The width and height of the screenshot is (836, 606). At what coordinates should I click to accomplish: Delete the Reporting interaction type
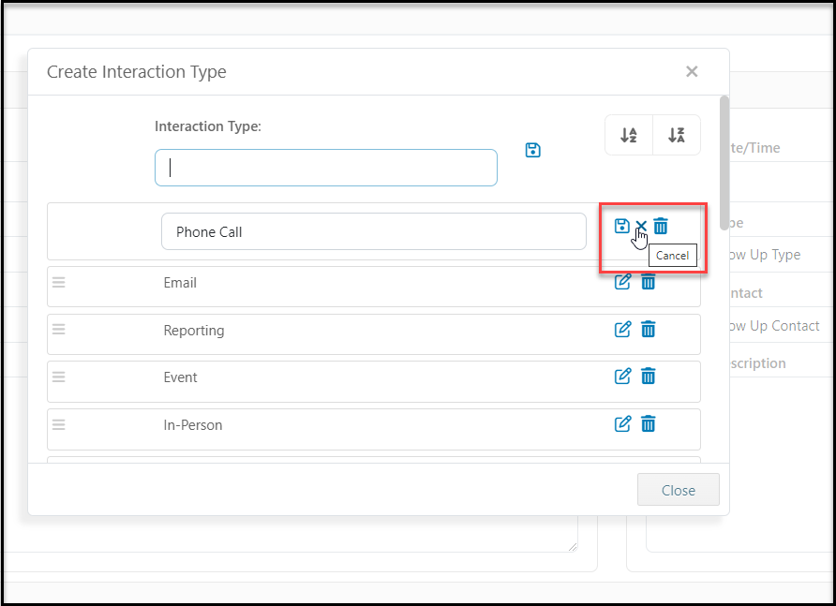(x=649, y=330)
